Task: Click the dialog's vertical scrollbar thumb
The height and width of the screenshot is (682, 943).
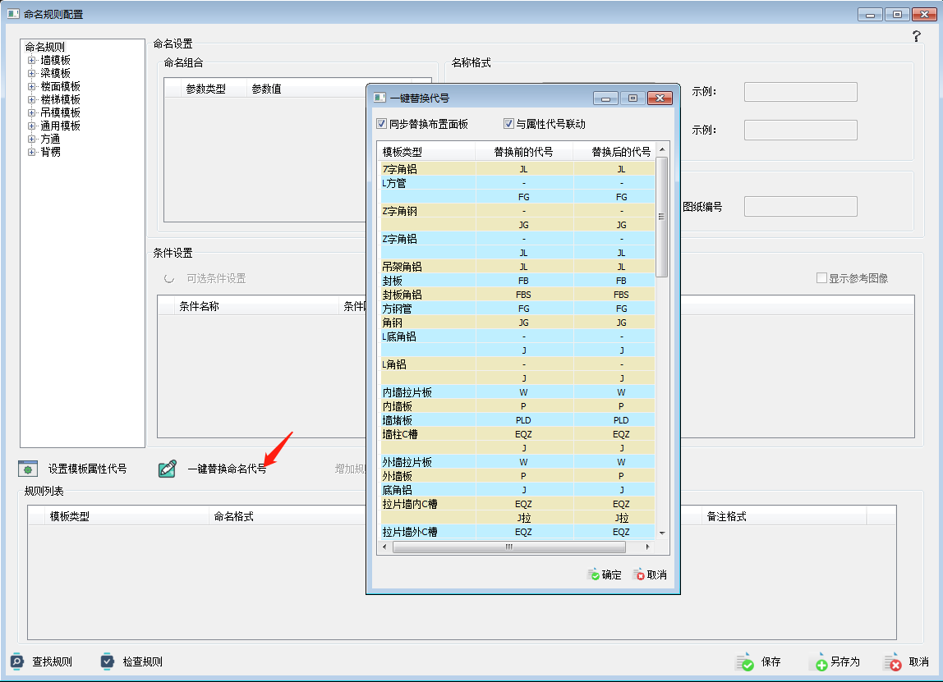Action: (662, 216)
